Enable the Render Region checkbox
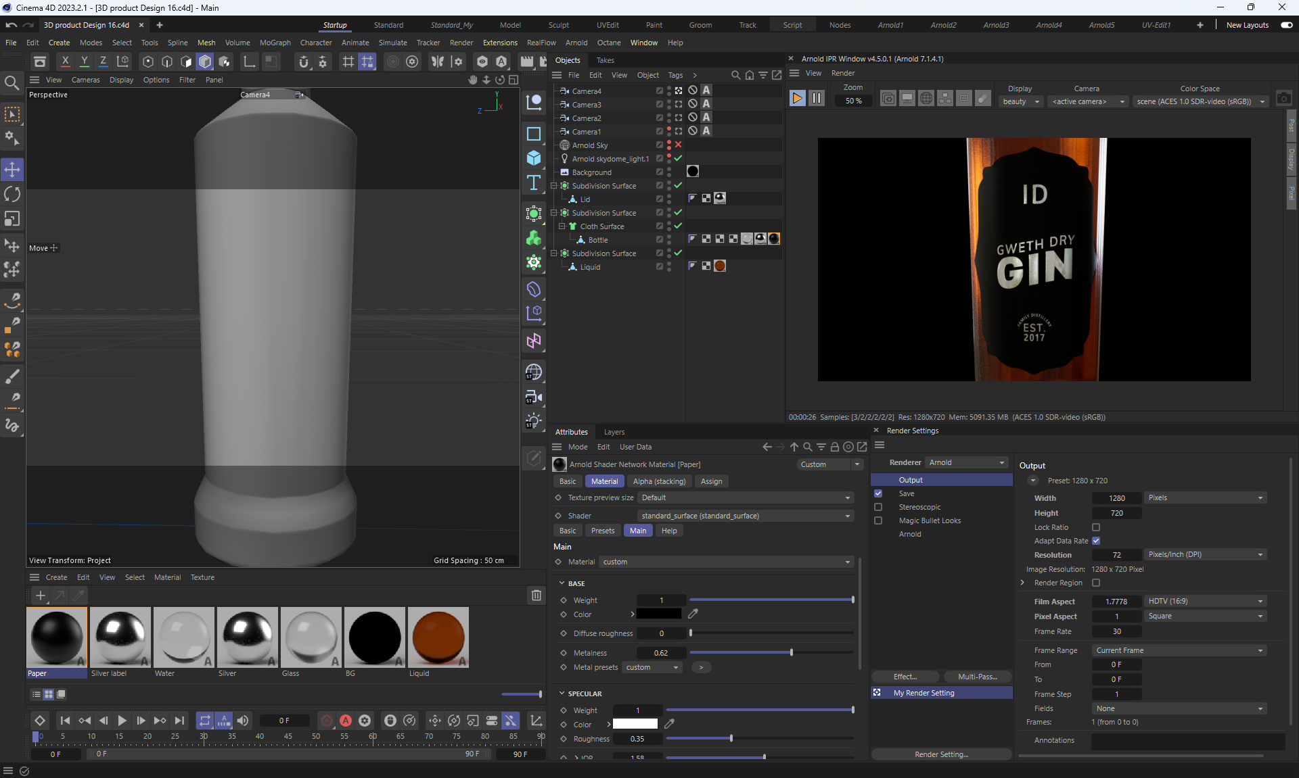 1096,583
